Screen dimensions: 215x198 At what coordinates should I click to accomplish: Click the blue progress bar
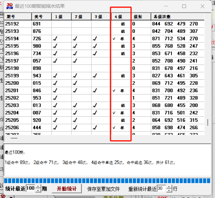[x=107, y=181]
